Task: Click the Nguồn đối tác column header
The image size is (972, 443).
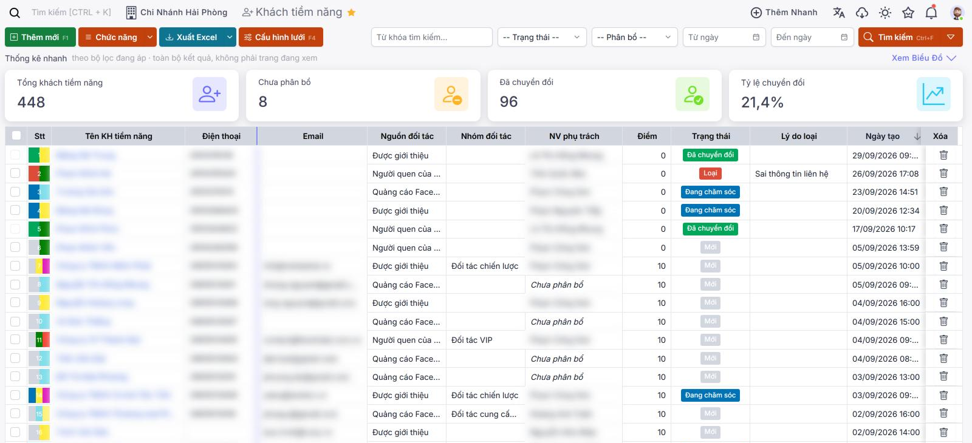Action: [x=407, y=137]
